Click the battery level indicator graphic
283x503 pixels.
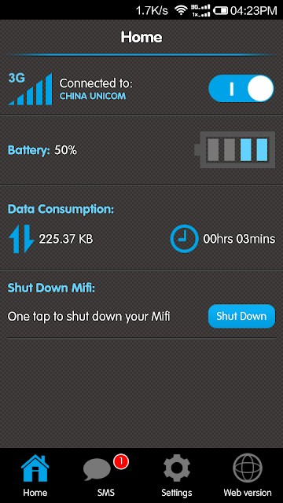[234, 149]
